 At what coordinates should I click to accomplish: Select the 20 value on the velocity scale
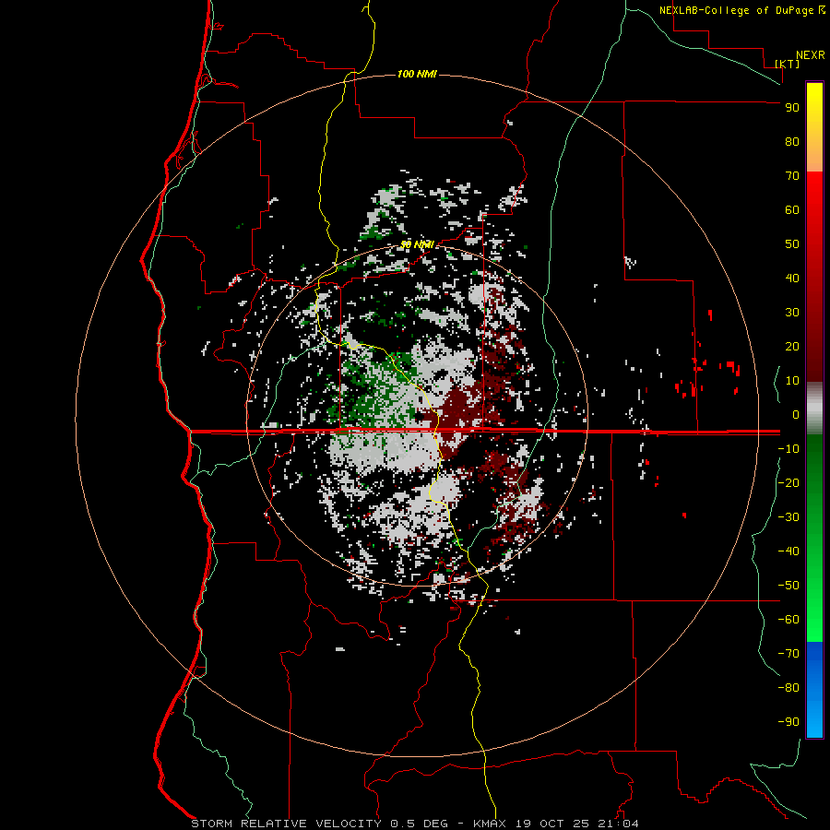(x=792, y=346)
